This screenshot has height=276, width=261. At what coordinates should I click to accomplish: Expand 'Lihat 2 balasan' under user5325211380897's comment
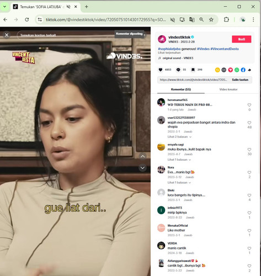pyautogui.click(x=179, y=137)
